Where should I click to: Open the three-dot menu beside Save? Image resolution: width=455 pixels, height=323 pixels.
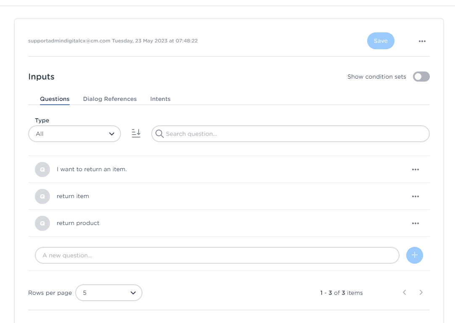pos(422,41)
